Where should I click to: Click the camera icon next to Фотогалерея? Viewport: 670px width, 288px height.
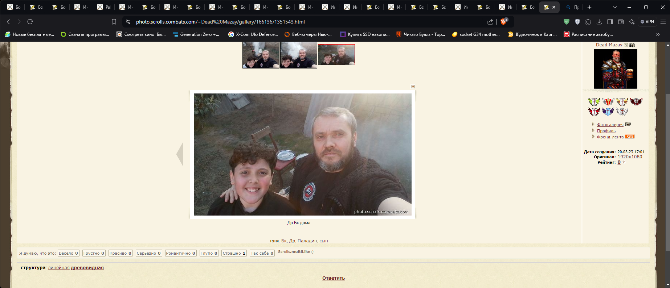point(628,124)
